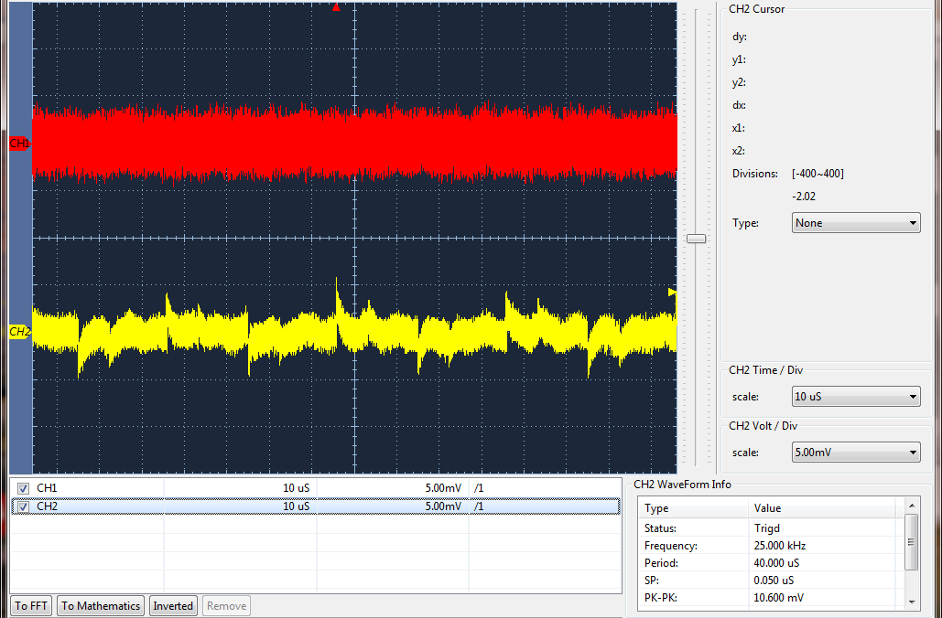Open the cursor Type dropdown
942x618 pixels.
pyautogui.click(x=856, y=223)
